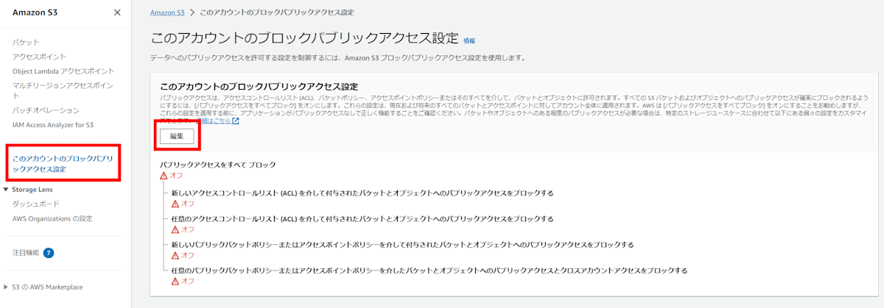
Task: Go to Object Lambda アクセスポイント
Action: pos(63,71)
